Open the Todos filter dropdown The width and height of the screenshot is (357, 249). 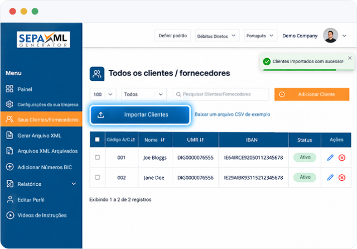pyautogui.click(x=144, y=94)
